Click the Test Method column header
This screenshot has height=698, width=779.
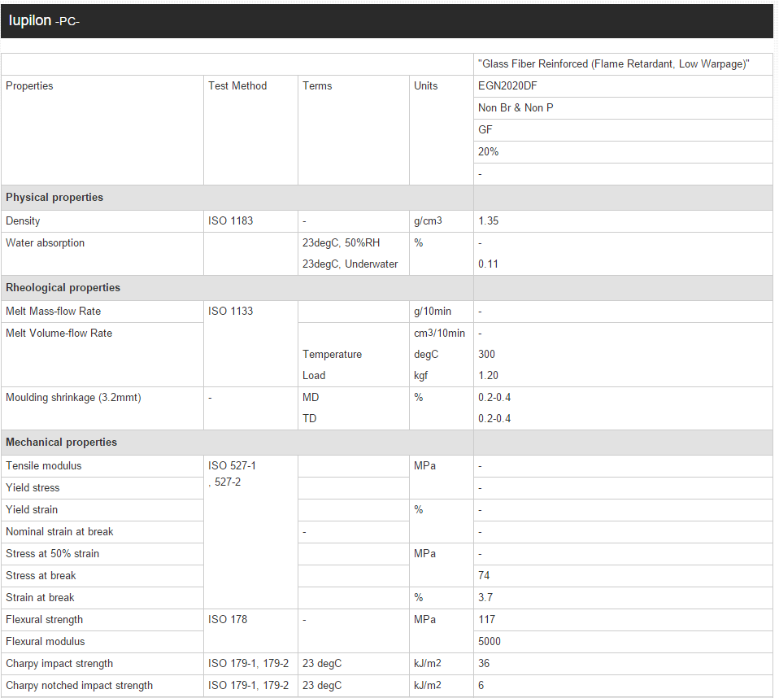click(x=237, y=86)
